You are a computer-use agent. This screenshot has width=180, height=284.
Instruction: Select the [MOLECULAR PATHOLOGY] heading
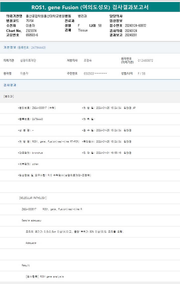[33, 198]
